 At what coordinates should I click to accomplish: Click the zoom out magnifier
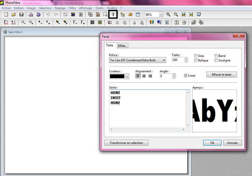[176, 15]
